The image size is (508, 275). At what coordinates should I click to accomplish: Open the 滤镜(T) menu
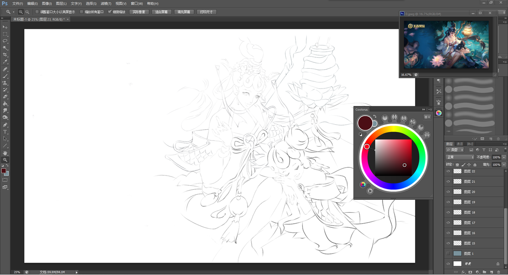pyautogui.click(x=106, y=4)
